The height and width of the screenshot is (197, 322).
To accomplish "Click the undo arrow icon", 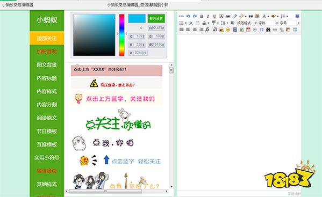I will click(x=188, y=16).
